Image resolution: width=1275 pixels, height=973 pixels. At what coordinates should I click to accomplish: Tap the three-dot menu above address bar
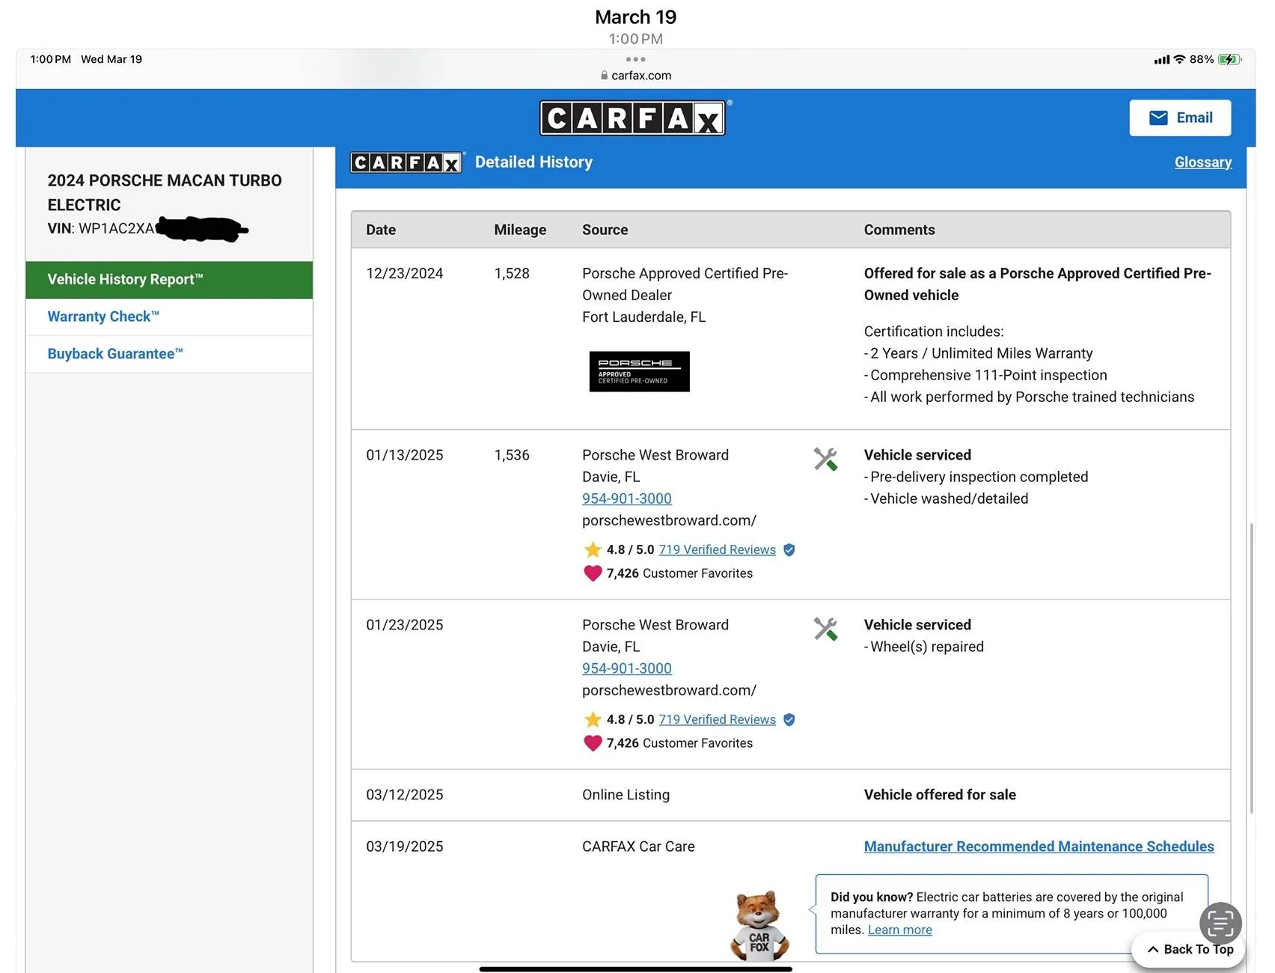[x=635, y=59]
